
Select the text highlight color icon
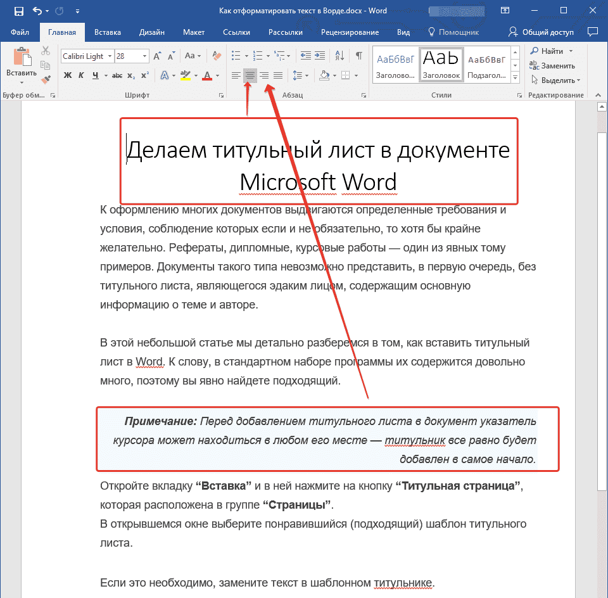click(186, 75)
